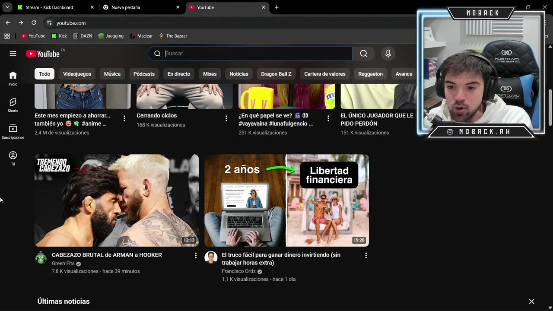
Task: Open The Bazaar bookmark
Action: pyautogui.click(x=173, y=36)
